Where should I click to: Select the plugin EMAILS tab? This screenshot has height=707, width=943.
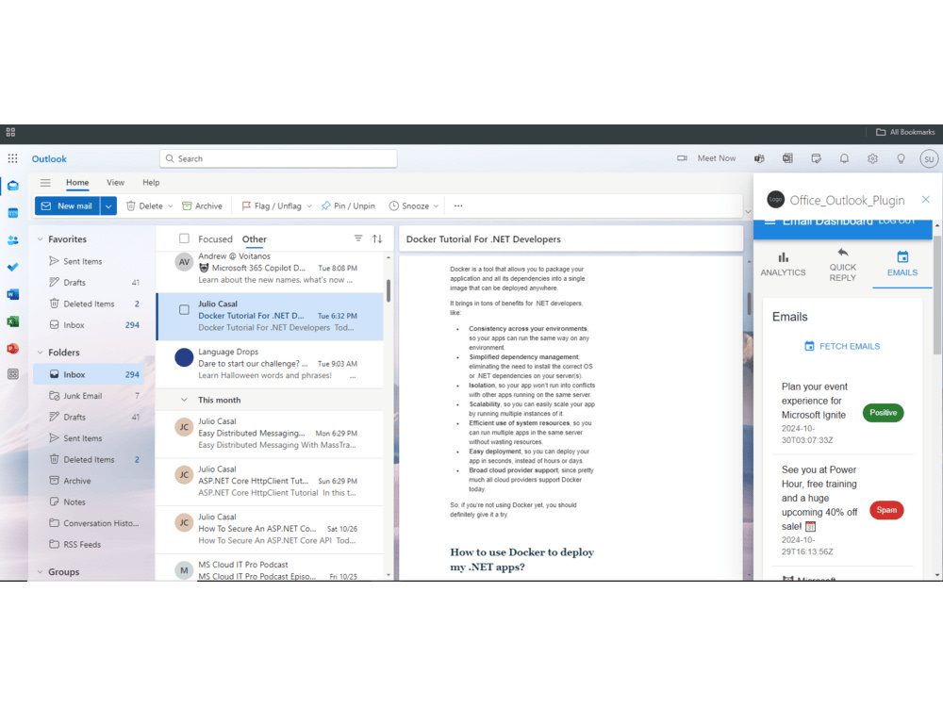[x=902, y=265]
